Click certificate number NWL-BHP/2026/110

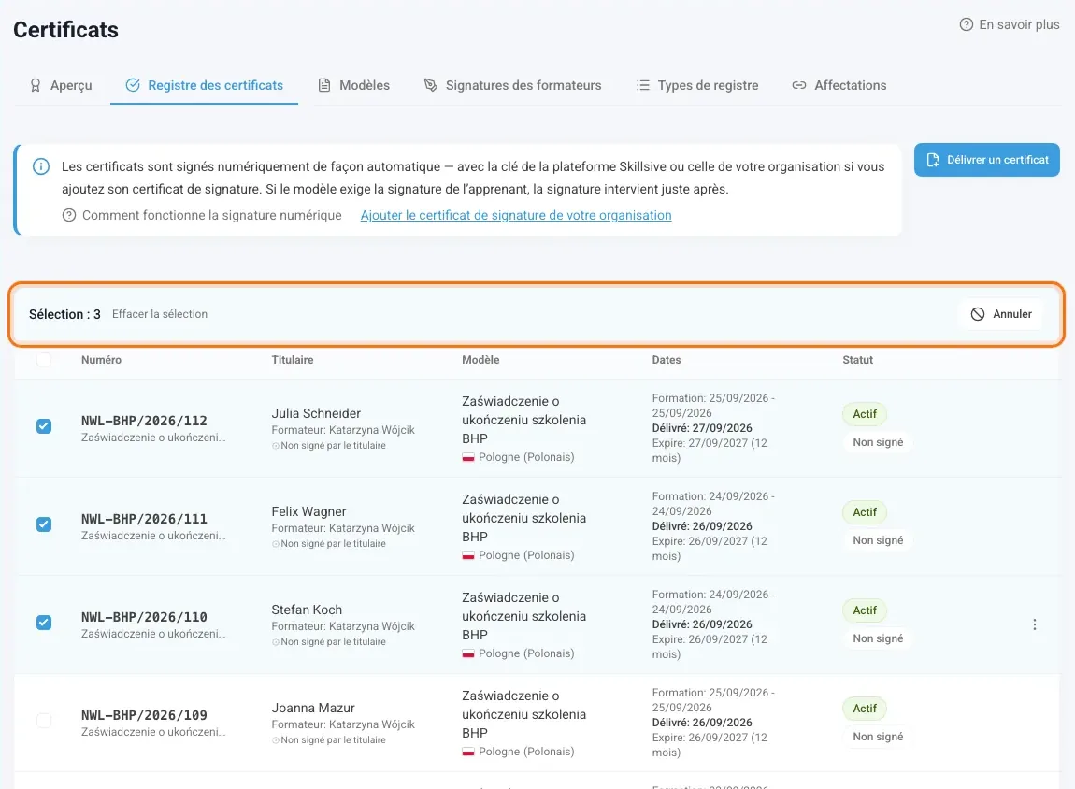tap(144, 617)
